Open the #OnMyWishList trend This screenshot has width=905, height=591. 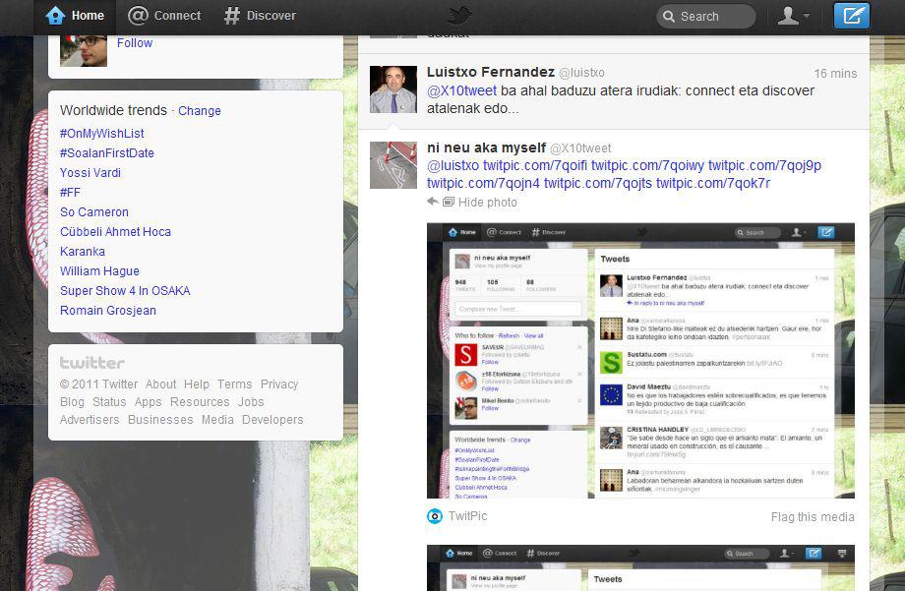click(x=102, y=134)
